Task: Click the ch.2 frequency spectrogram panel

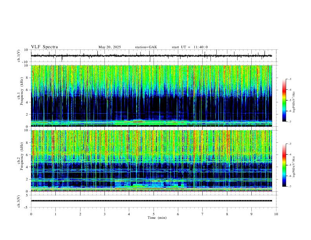Action: (x=151, y=161)
